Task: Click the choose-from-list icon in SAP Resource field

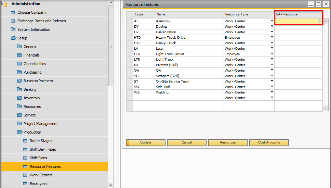Action: (319, 21)
